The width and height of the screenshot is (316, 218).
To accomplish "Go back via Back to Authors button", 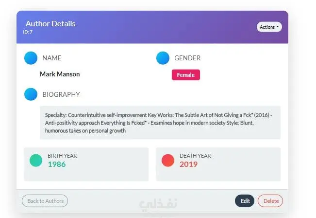I will pyautogui.click(x=45, y=201).
